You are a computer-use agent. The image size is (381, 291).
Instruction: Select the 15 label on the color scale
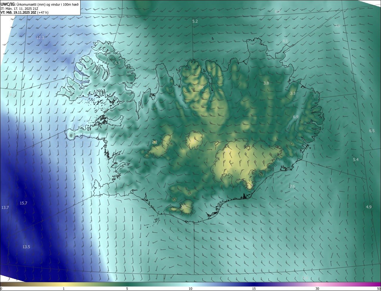(254, 289)
